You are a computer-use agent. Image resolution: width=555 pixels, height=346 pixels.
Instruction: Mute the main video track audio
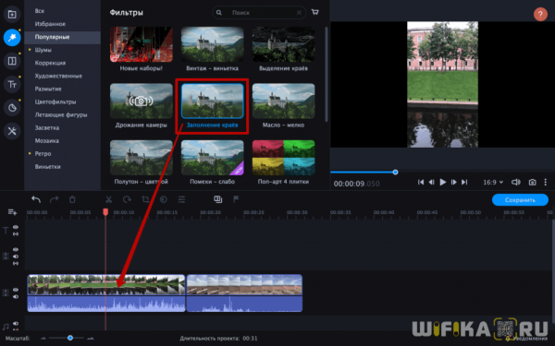click(16, 296)
